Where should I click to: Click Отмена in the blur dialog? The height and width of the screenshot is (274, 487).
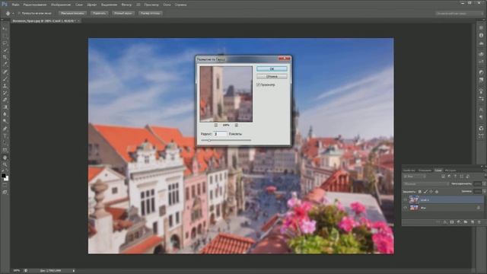tap(272, 76)
